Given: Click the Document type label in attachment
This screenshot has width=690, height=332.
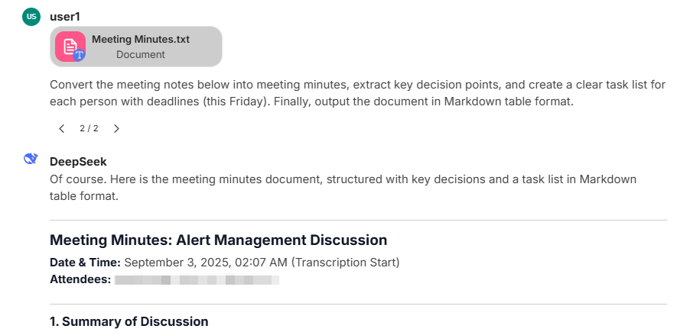Looking at the screenshot, I should pos(140,55).
